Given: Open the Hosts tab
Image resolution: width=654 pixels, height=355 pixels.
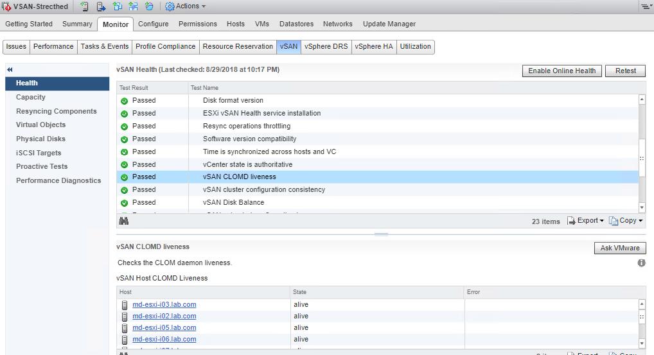Looking at the screenshot, I should [236, 24].
